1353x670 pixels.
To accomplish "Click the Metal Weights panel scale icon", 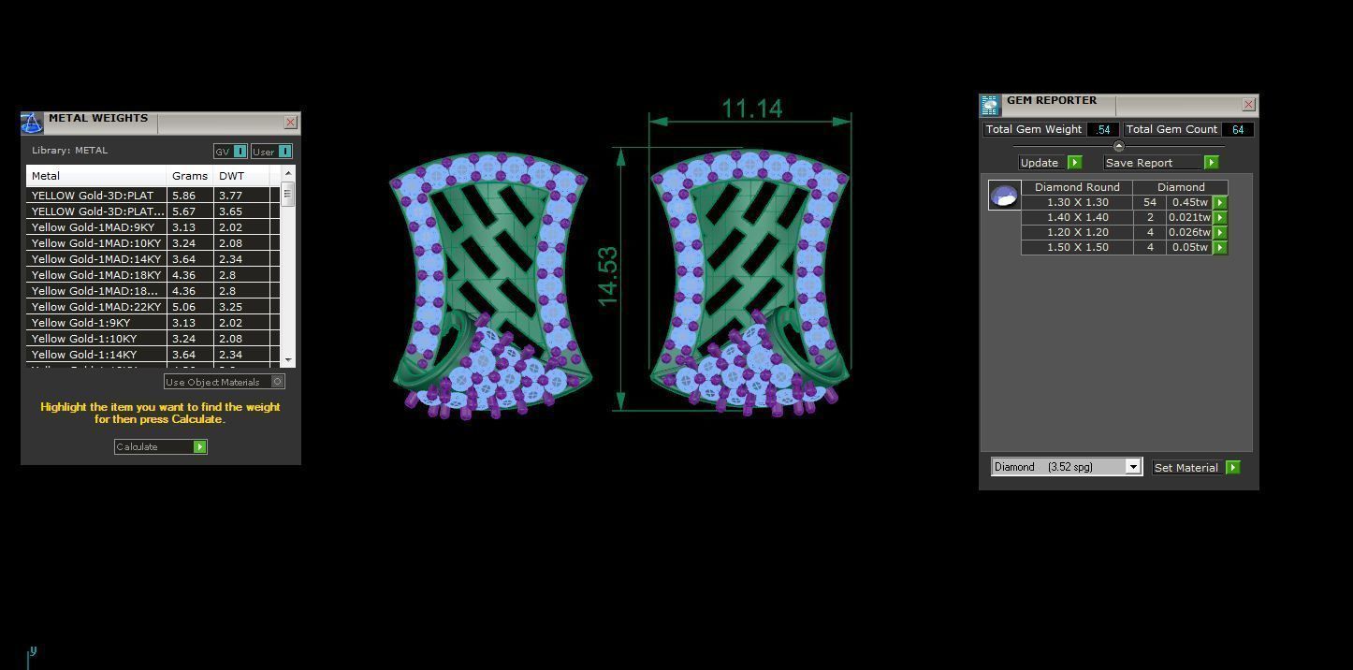I will (32, 123).
